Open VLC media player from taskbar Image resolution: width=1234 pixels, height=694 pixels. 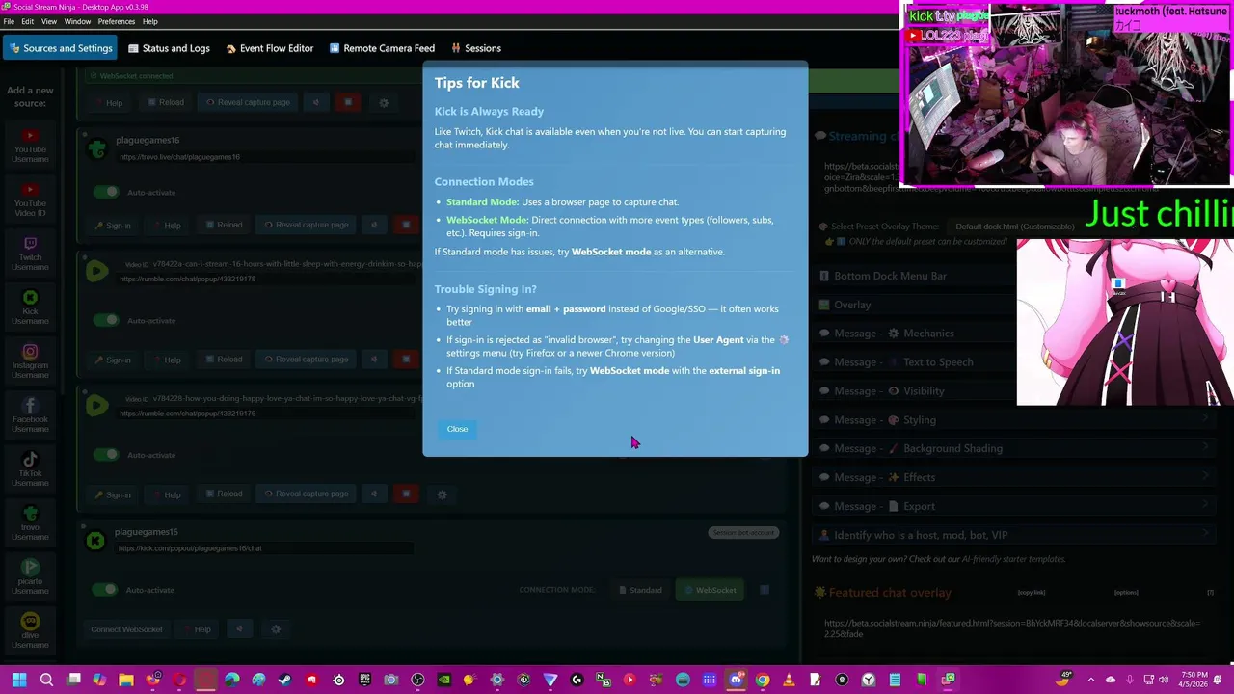tap(789, 680)
